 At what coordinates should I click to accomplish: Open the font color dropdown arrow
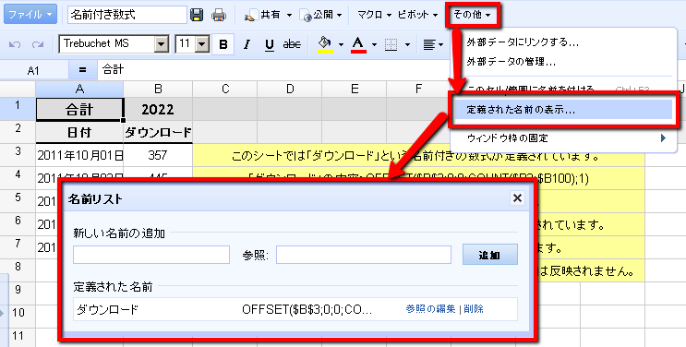374,44
